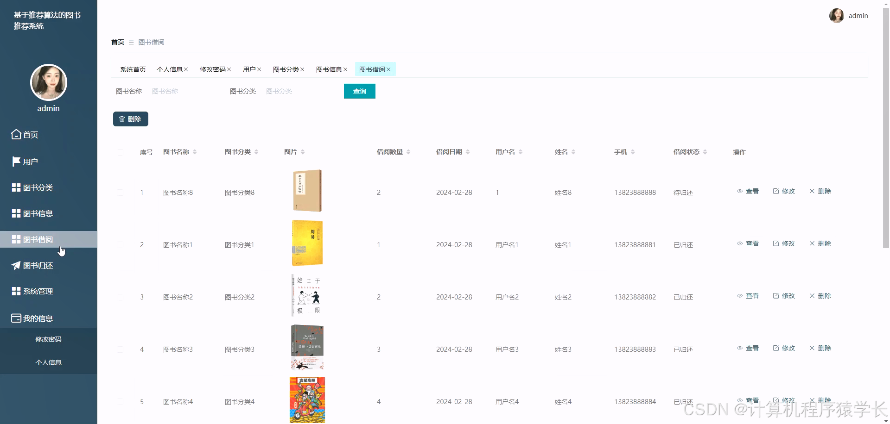The height and width of the screenshot is (424, 890).
Task: Select the 图书归还 paper-plane icon
Action: [x=15, y=265]
